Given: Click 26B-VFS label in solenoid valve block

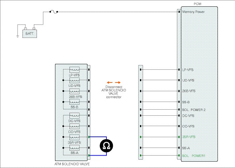Looking at the screenshot, I should 76,97.
